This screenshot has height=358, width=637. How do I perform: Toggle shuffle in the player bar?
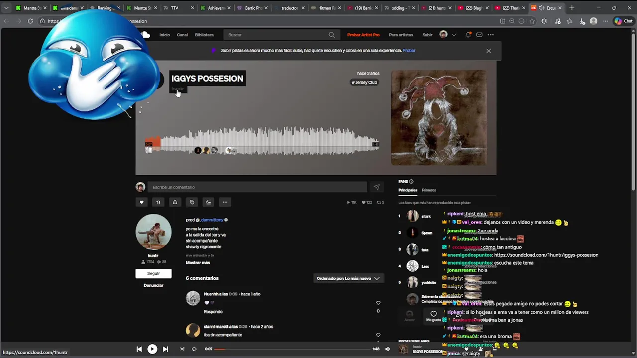coord(182,349)
